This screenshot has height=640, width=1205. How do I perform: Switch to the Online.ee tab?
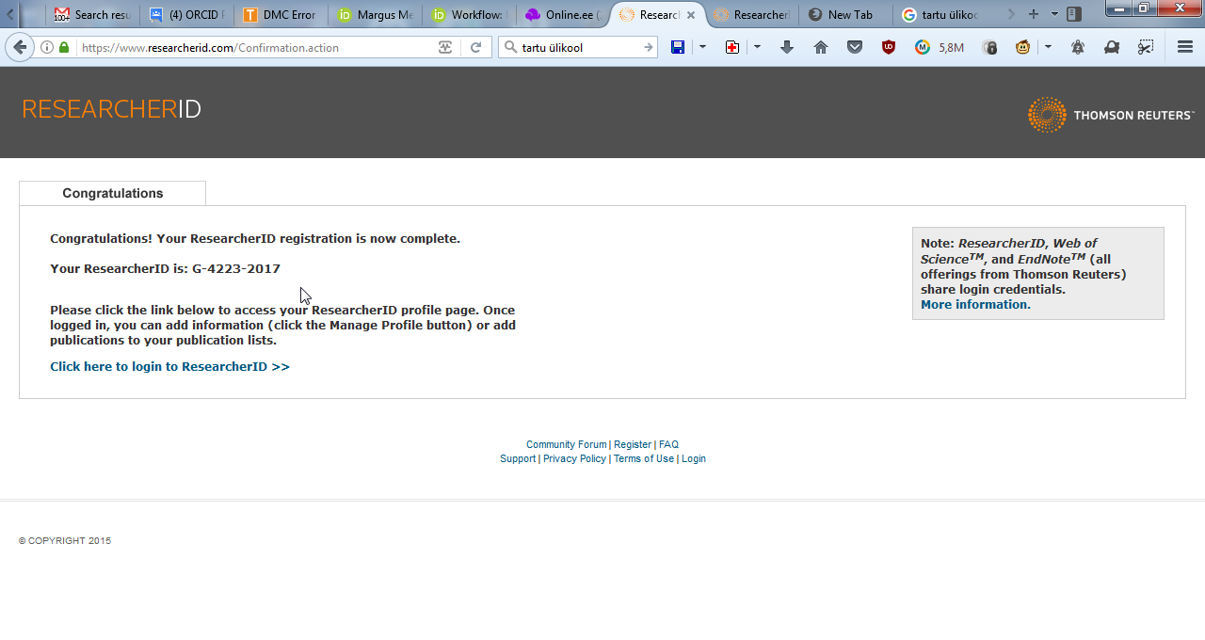click(563, 15)
